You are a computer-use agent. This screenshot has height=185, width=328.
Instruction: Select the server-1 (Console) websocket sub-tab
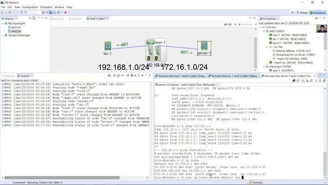click(187, 85)
